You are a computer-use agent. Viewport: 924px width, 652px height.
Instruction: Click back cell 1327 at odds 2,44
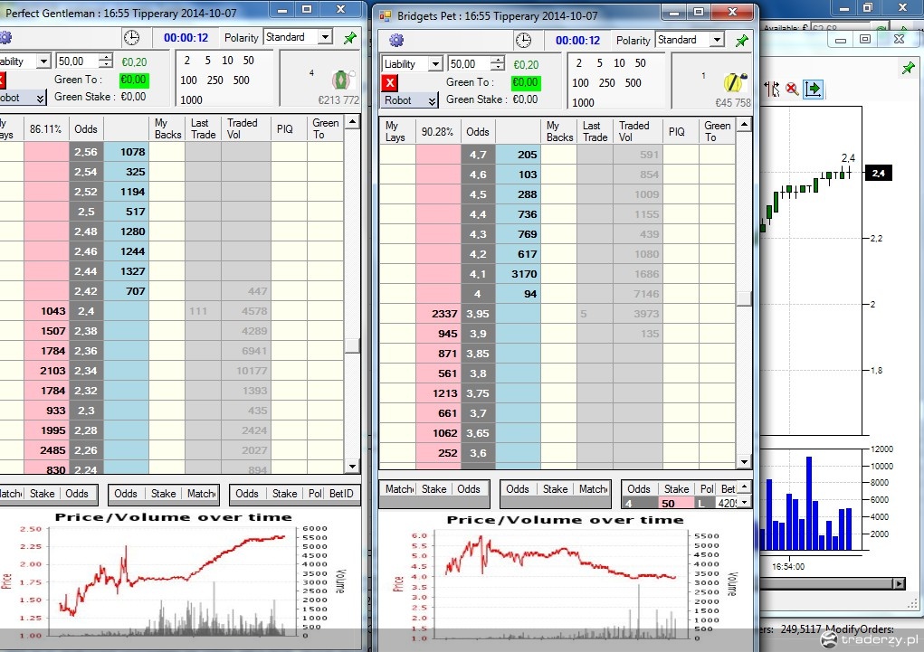[x=126, y=271]
